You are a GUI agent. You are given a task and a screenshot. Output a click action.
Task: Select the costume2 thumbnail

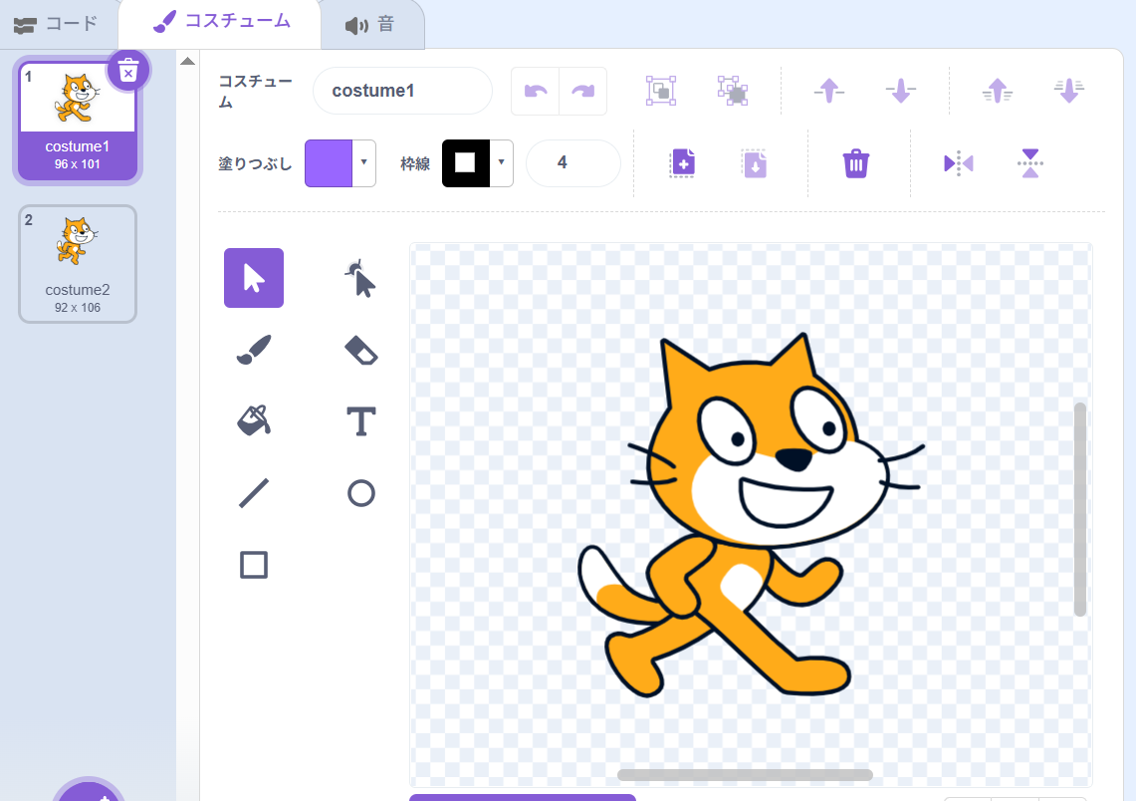coord(78,264)
